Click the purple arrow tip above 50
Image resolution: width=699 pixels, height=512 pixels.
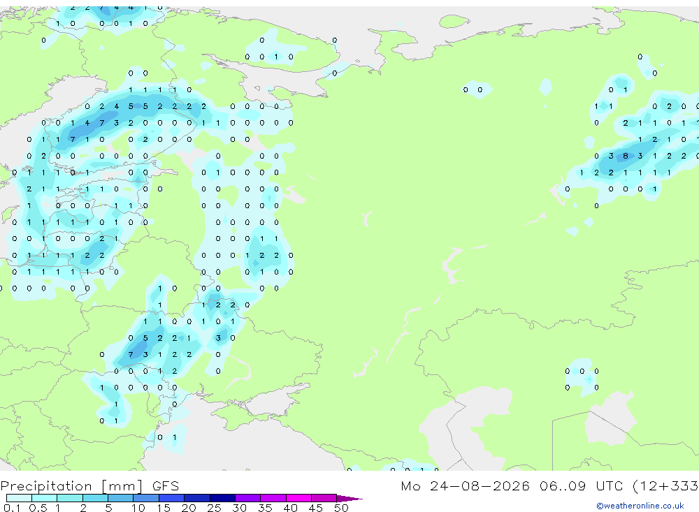tap(349, 499)
